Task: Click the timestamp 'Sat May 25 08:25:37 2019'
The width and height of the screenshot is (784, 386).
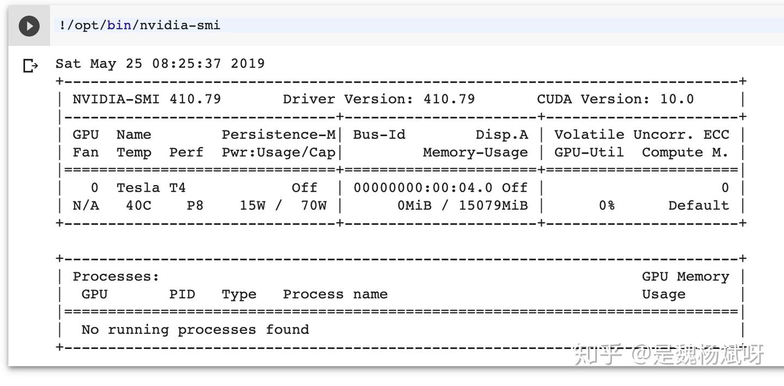Action: click(160, 64)
